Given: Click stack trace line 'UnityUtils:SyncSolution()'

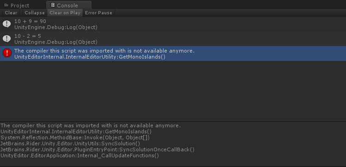Looking at the screenshot, I should pos(70,143).
